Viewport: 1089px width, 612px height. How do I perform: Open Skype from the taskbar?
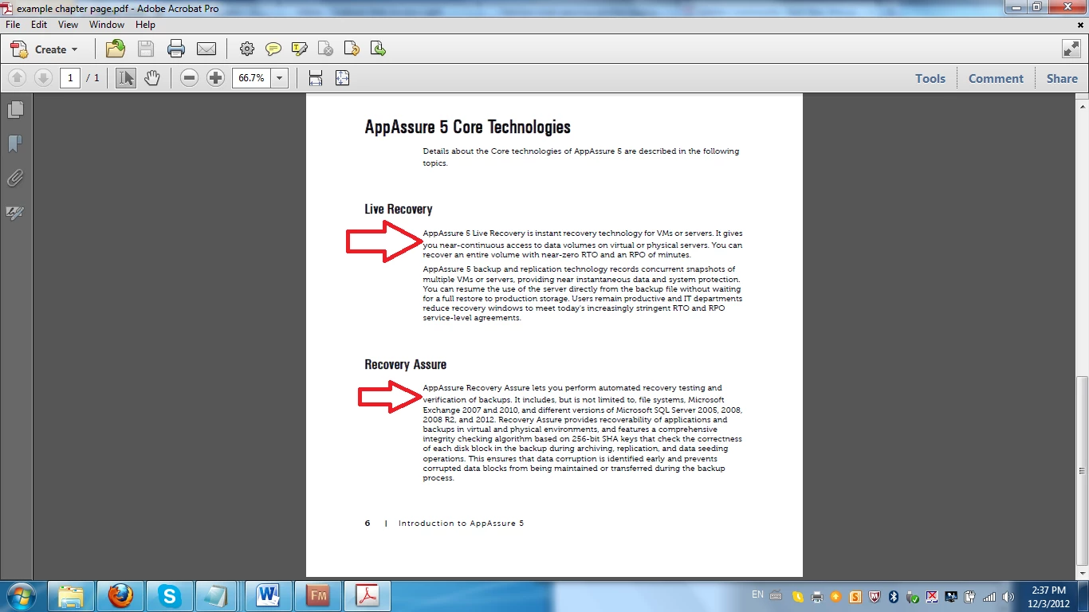point(169,595)
